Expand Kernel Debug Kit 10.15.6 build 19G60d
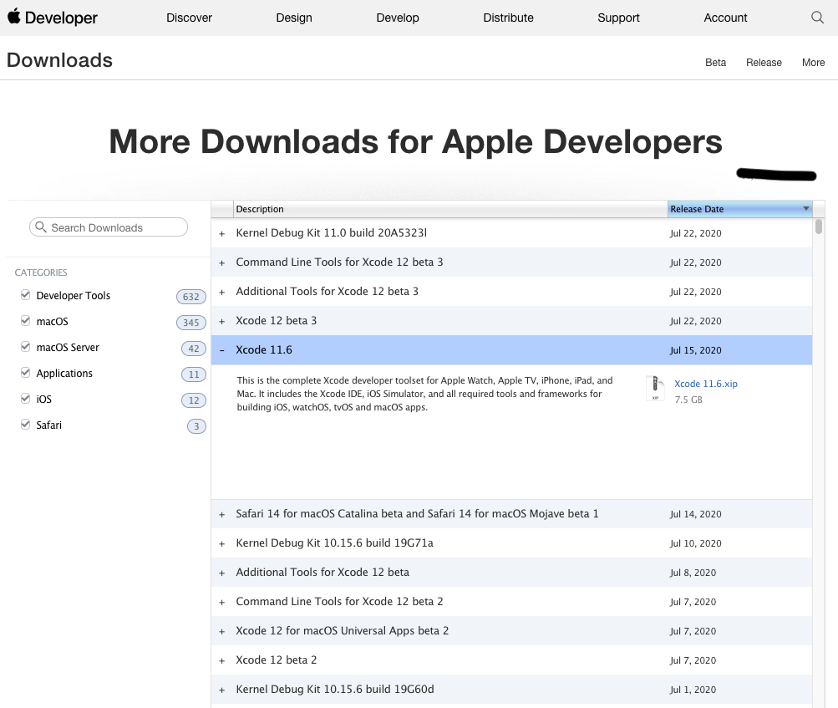838x708 pixels. coord(221,690)
